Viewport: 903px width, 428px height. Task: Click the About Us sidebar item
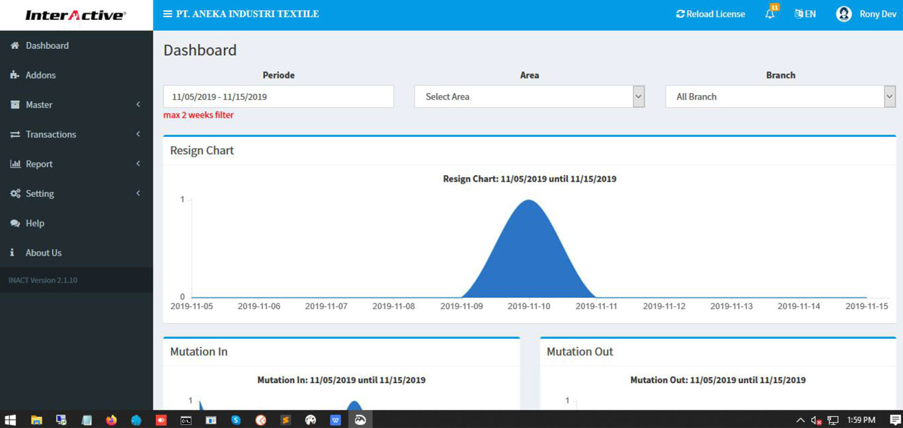tap(43, 253)
